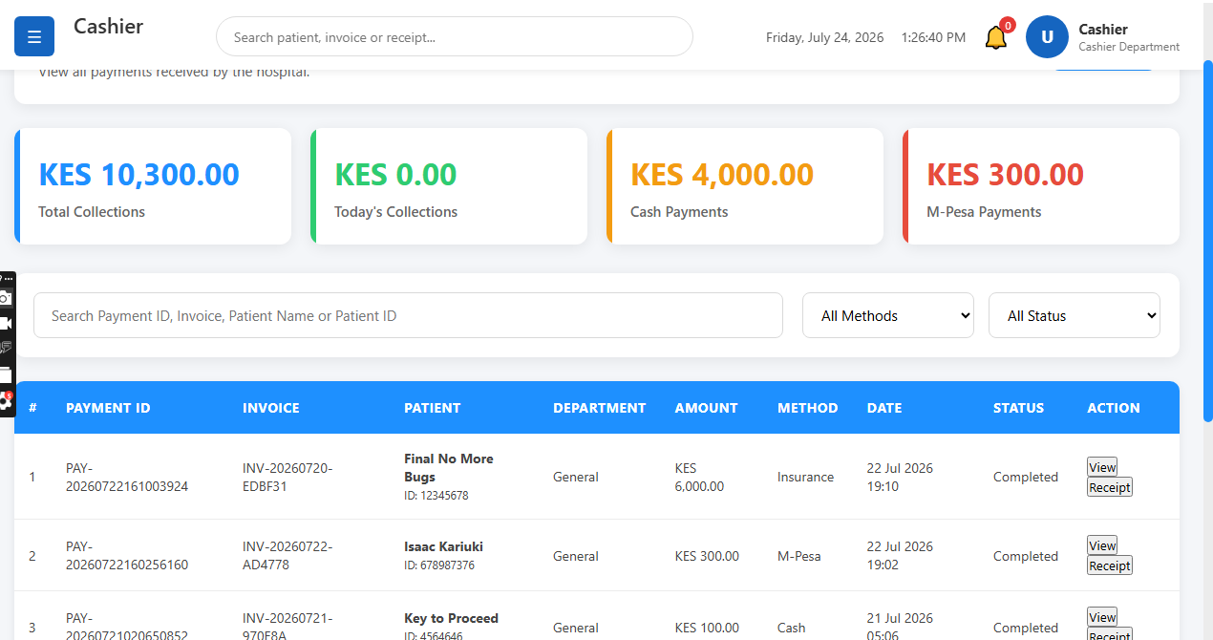The height and width of the screenshot is (640, 1213).
Task: View payment for Final No More Bugs
Action: click(1102, 467)
